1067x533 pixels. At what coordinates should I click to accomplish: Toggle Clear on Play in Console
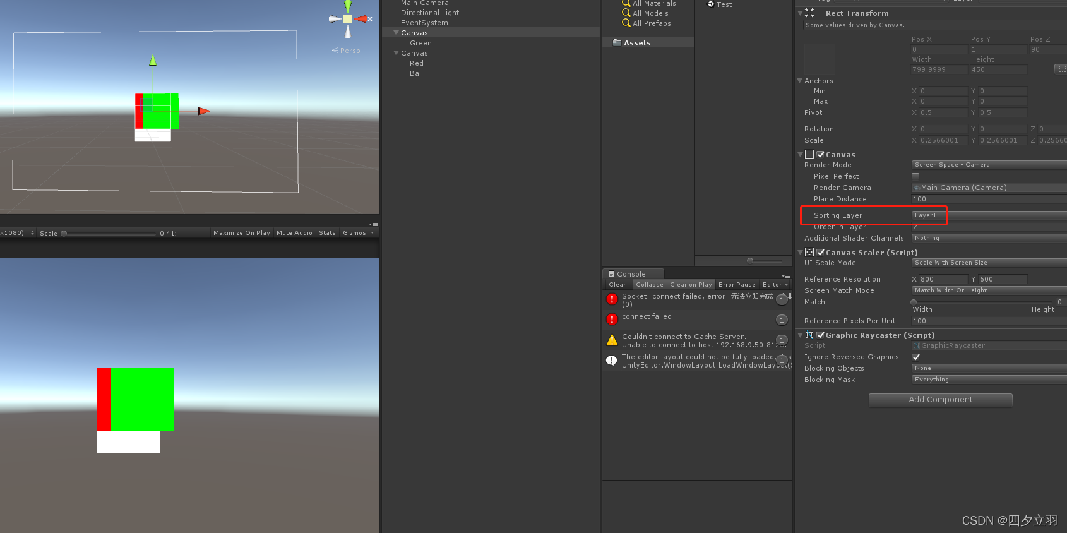(x=691, y=285)
